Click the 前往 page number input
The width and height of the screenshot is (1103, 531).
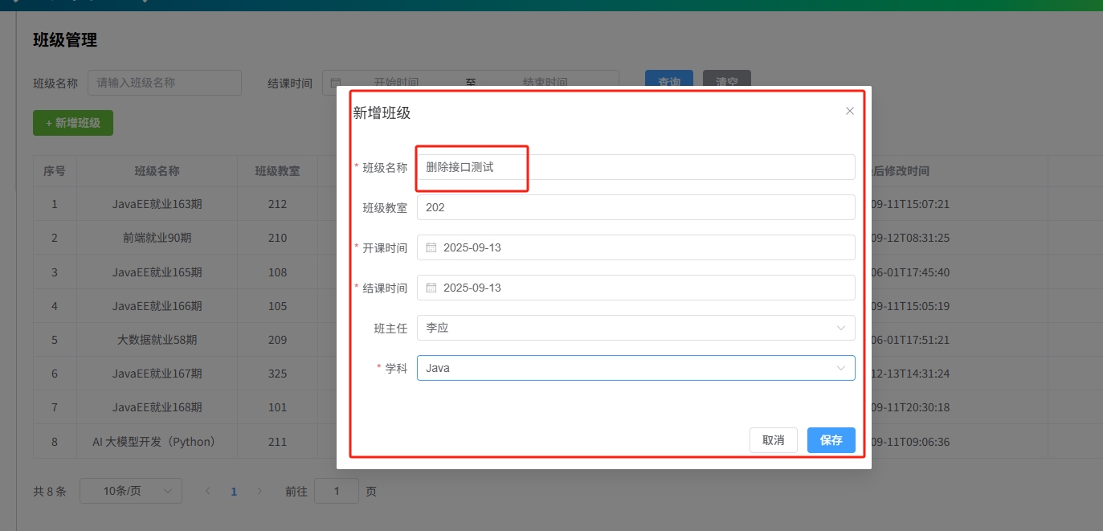pos(336,490)
